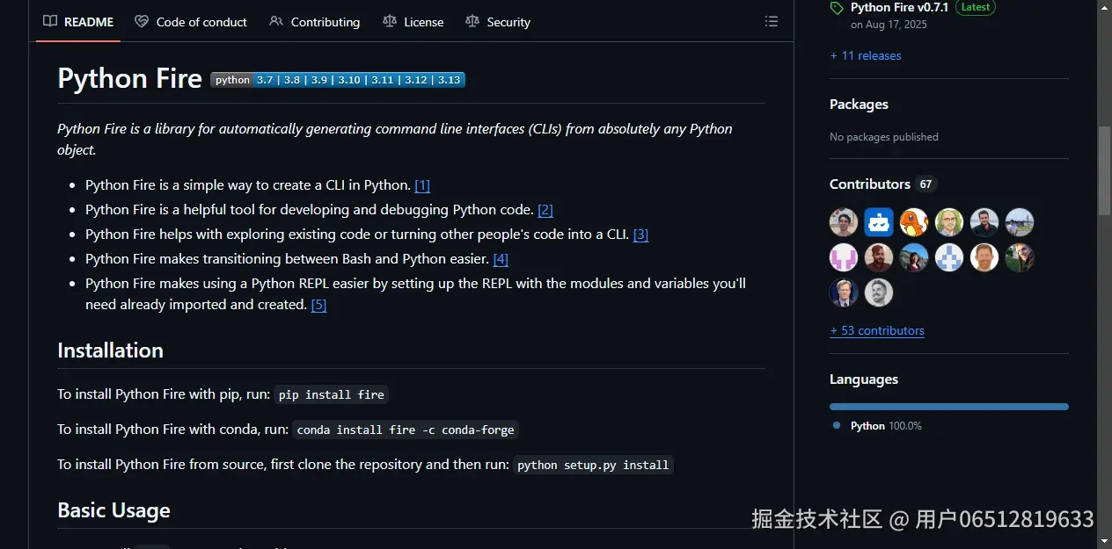
Task: Click the Python Fire main title heading
Action: pyautogui.click(x=130, y=78)
